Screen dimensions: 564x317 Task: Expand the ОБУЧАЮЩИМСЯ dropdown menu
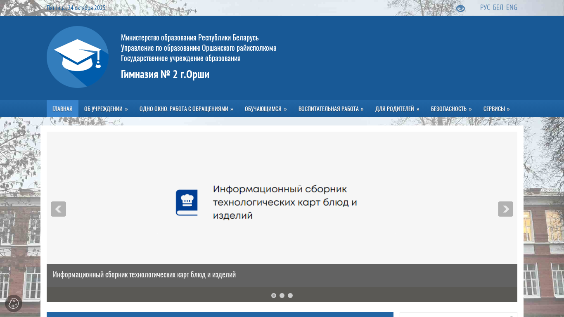[265, 109]
